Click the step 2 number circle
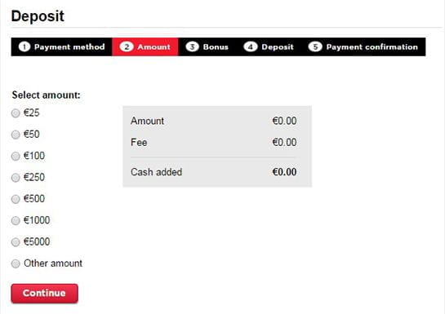Screen dimensions: 445x314 (127, 46)
